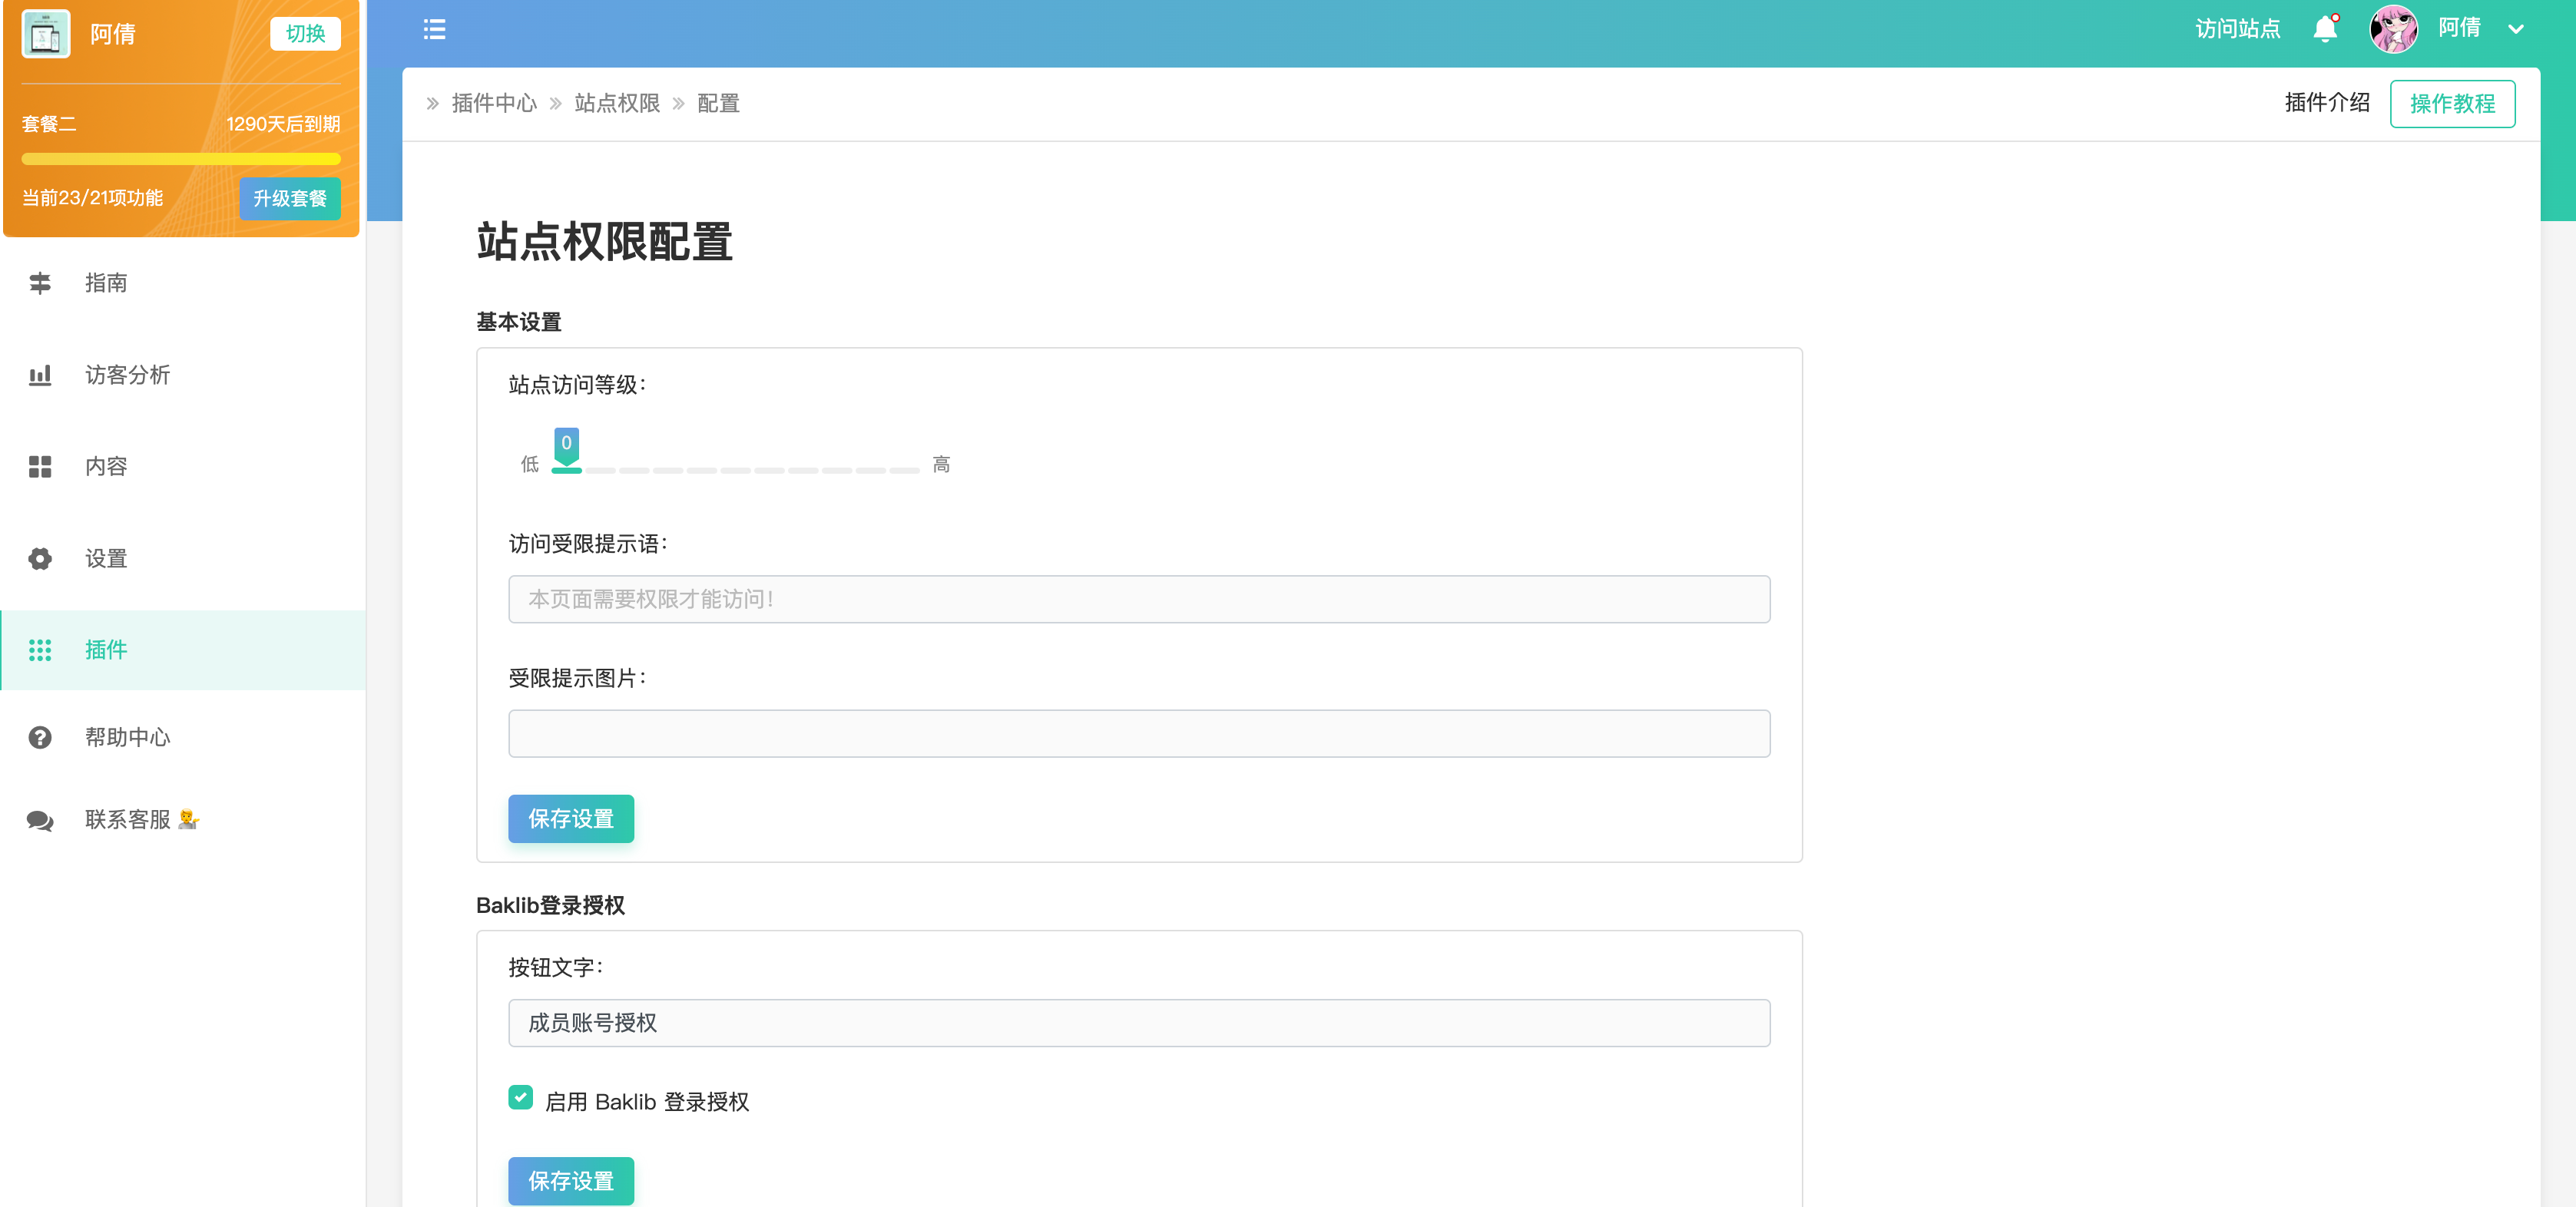Viewport: 2576px width, 1207px height.
Task: Click 升级套餐 upgrade plan button
Action: coord(290,198)
